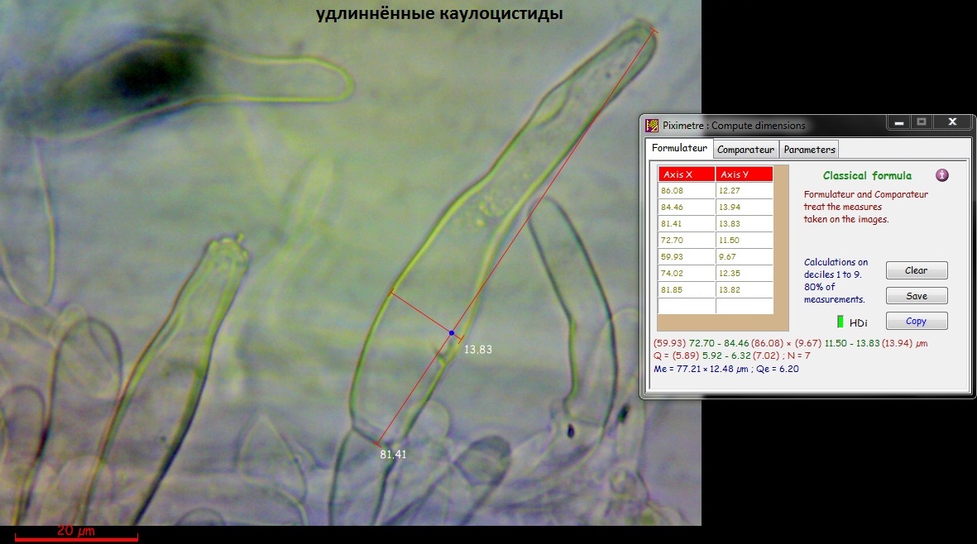Maximize the Piximetre dialog window
Image resolution: width=977 pixels, height=544 pixels.
click(x=921, y=122)
